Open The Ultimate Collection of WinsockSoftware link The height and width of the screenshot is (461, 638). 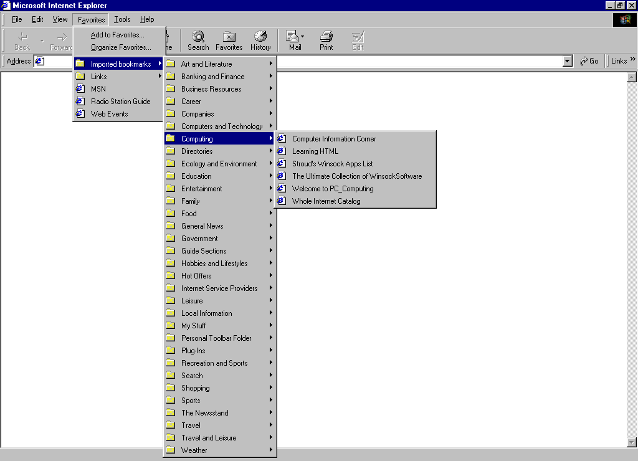point(355,176)
